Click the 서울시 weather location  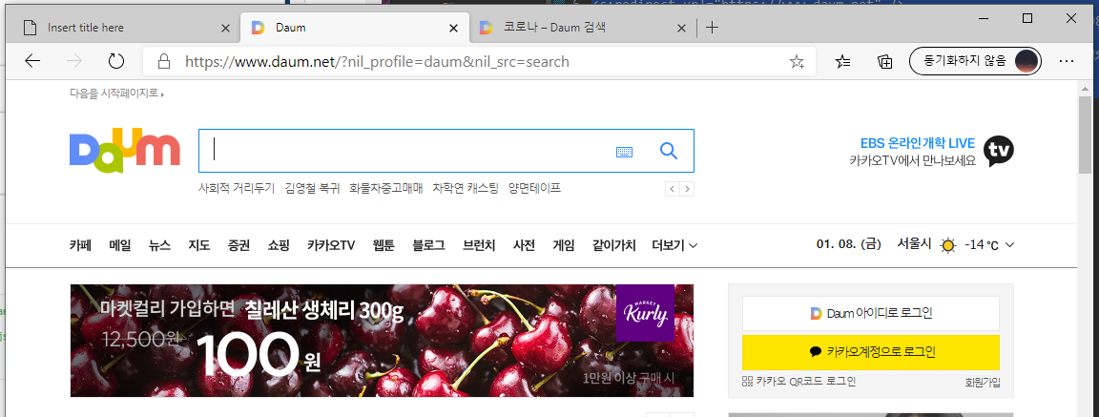coord(914,244)
